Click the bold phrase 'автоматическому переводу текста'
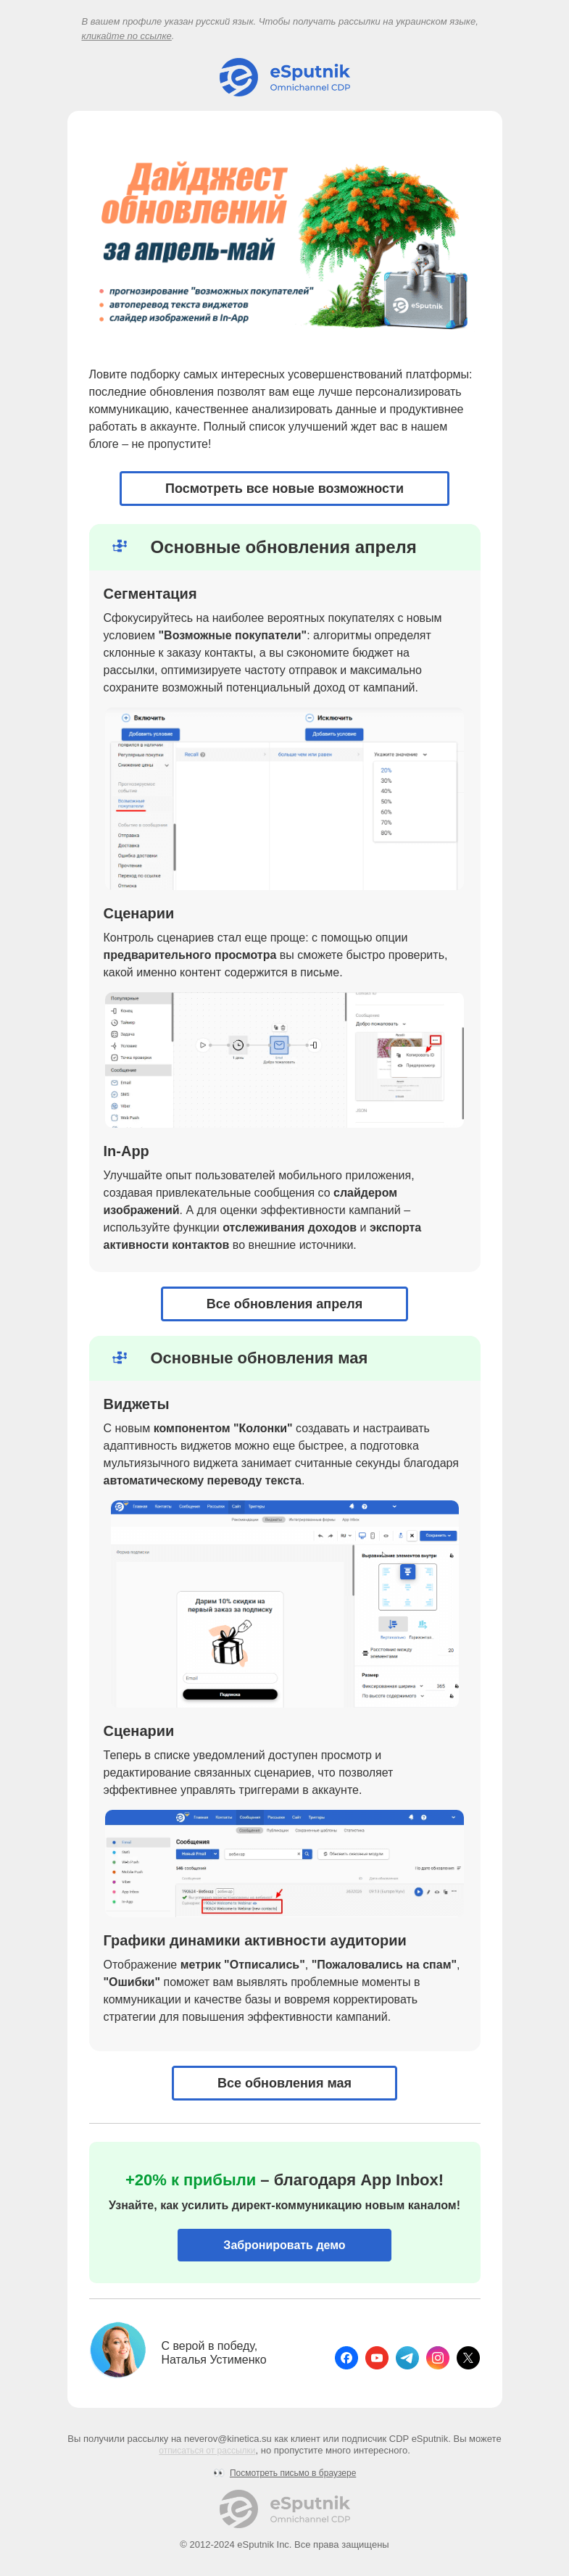569x2576 pixels. click(x=202, y=1480)
